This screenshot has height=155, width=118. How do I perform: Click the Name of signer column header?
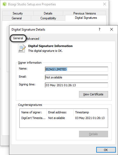[x=33, y=112]
